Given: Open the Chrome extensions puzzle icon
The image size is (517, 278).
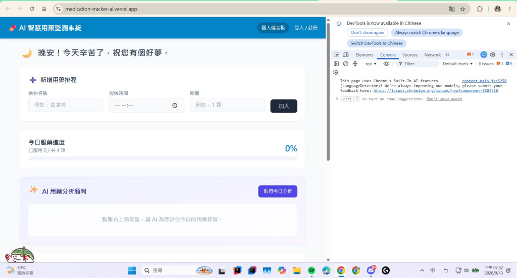Looking at the screenshot, I should click(480, 9).
